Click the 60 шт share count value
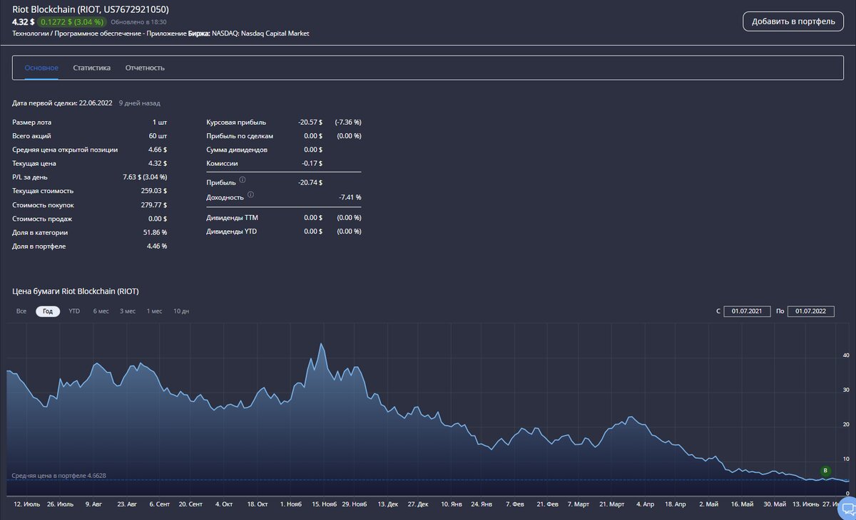The width and height of the screenshot is (856, 520). tap(158, 136)
